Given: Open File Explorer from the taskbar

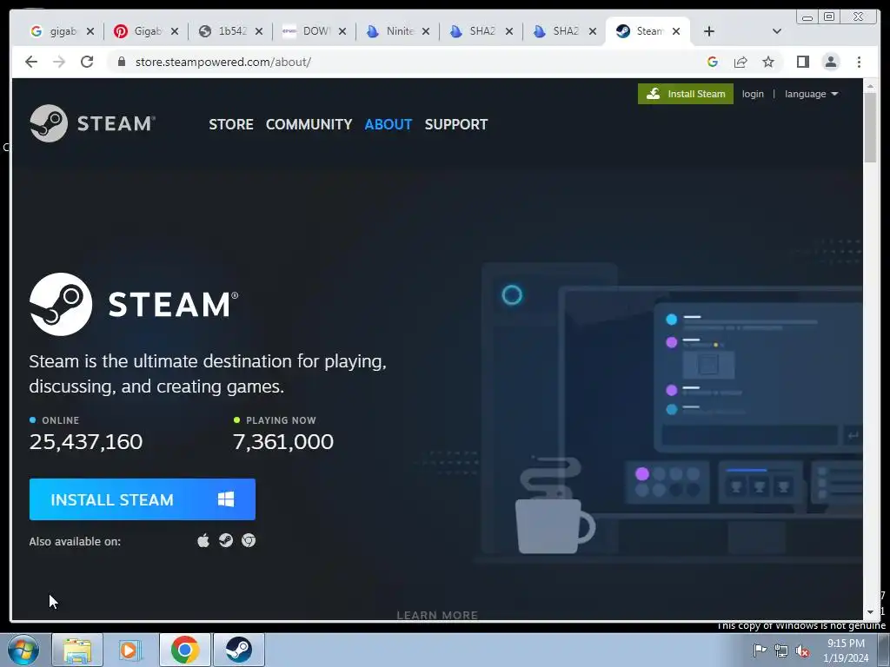Looking at the screenshot, I should point(77,650).
